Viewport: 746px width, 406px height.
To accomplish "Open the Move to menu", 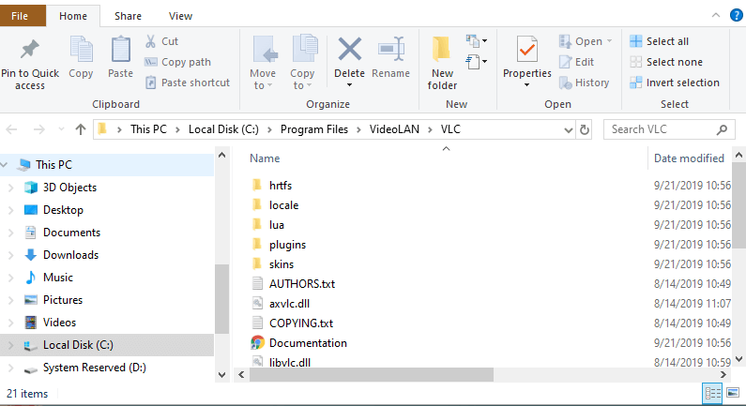I will point(263,62).
